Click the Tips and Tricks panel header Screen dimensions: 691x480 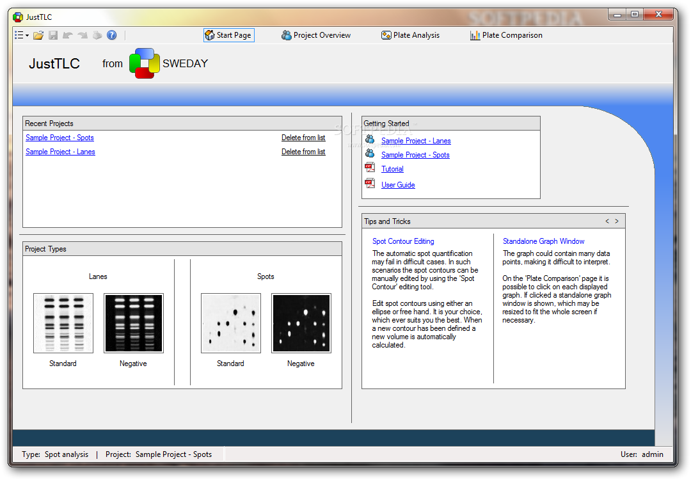pyautogui.click(x=493, y=221)
